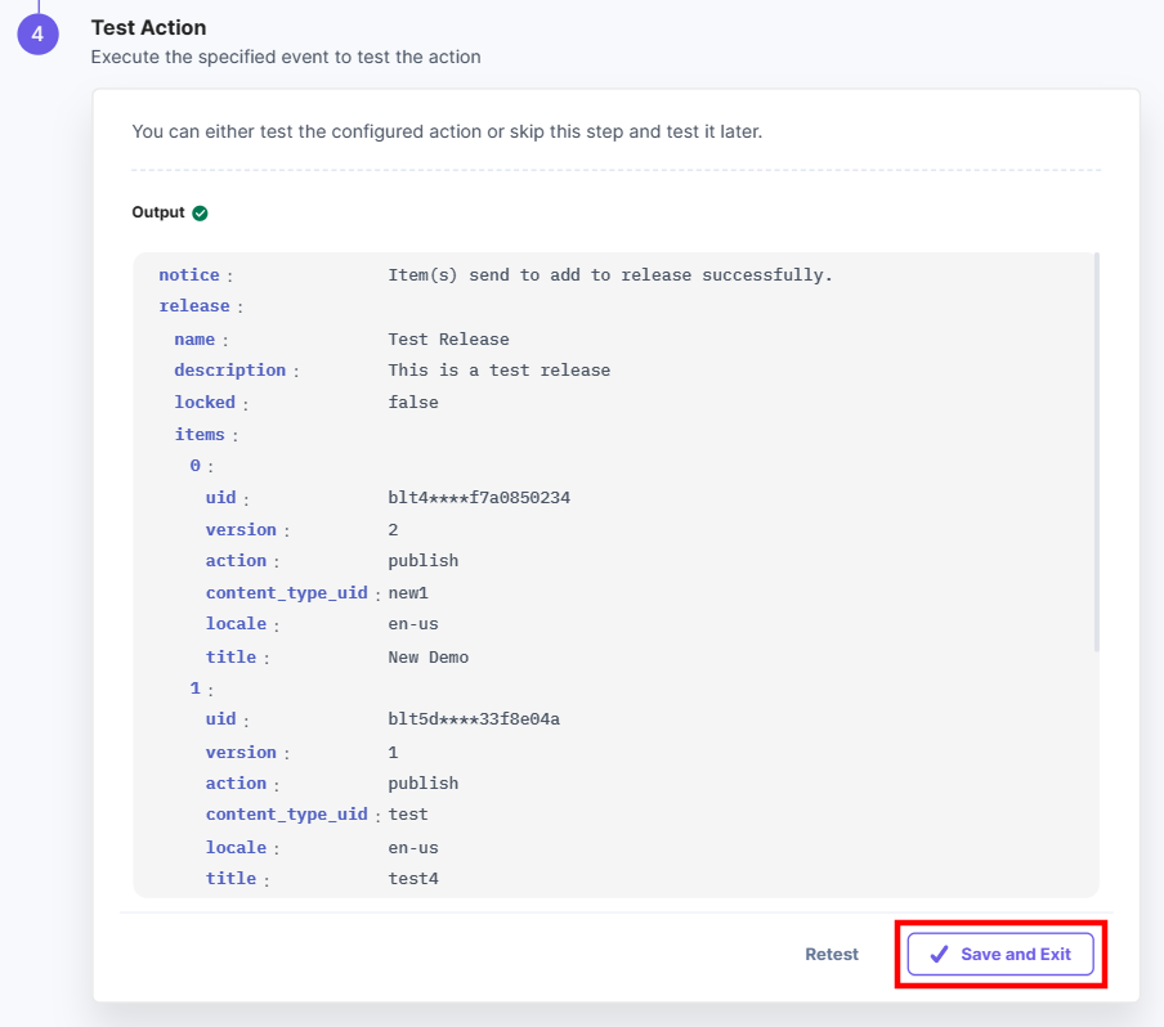
Task: Select title value 'test4'
Action: (413, 879)
